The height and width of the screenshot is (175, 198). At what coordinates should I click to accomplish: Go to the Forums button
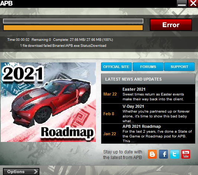tap(148, 67)
